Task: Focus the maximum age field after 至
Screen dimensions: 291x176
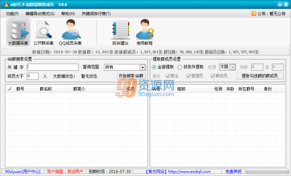Action: [x=278, y=67]
